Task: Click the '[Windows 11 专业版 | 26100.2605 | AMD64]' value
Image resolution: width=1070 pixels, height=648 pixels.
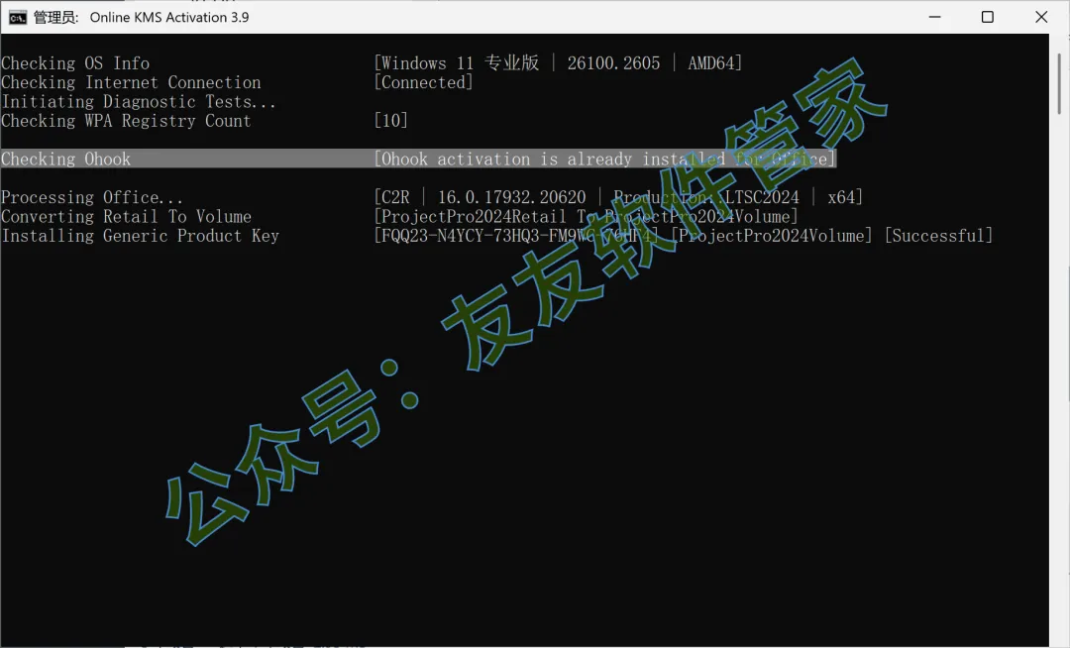Action: 558,63
